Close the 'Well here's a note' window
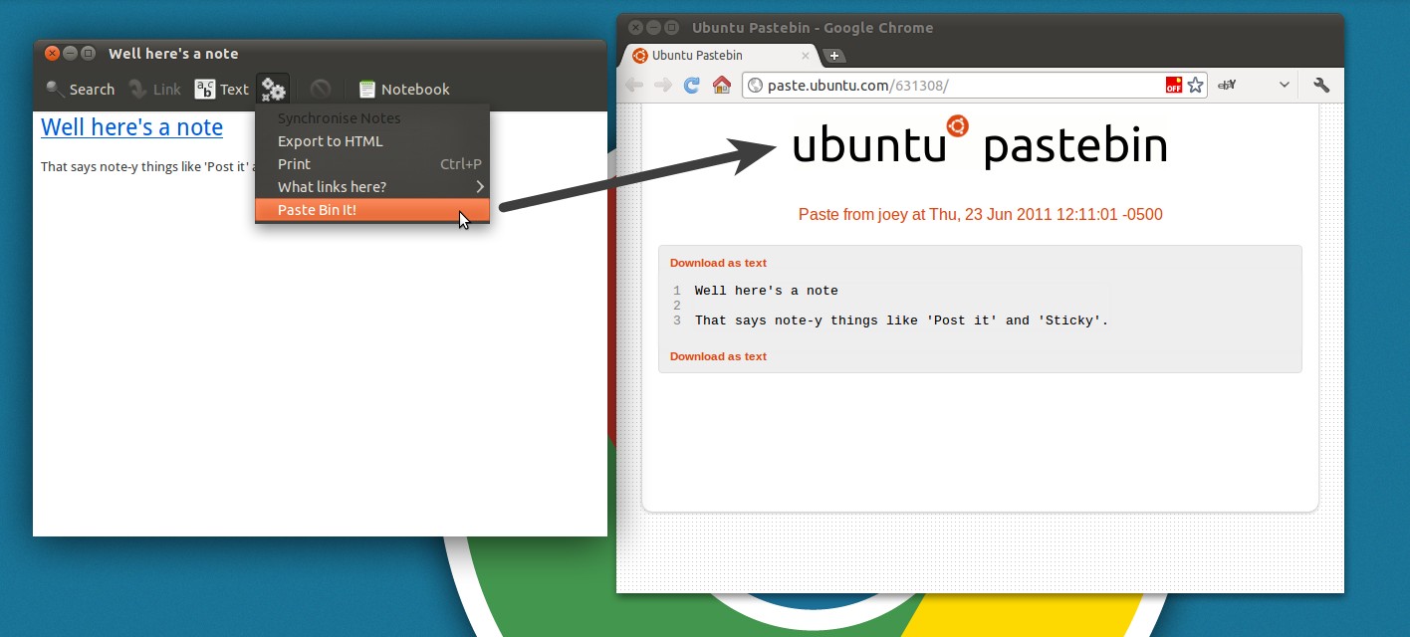 tap(52, 53)
